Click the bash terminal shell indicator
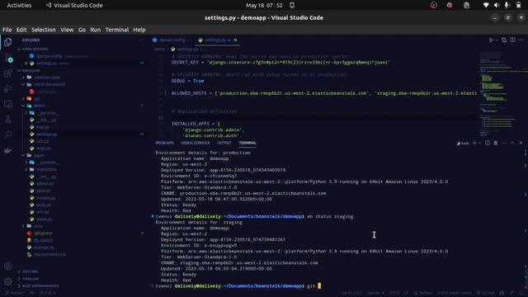 (x=463, y=143)
